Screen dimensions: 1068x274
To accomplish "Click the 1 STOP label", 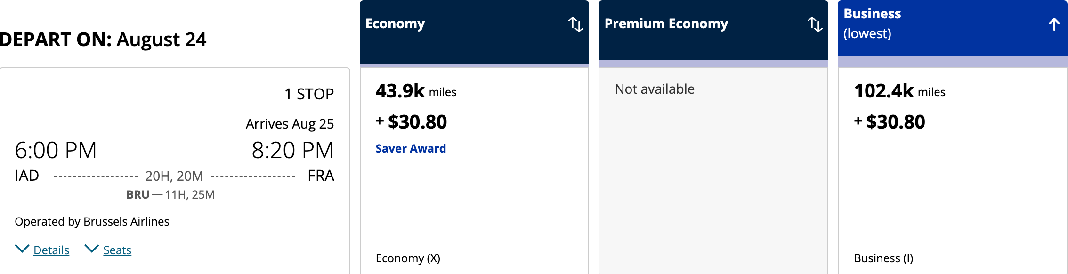I will pos(309,94).
